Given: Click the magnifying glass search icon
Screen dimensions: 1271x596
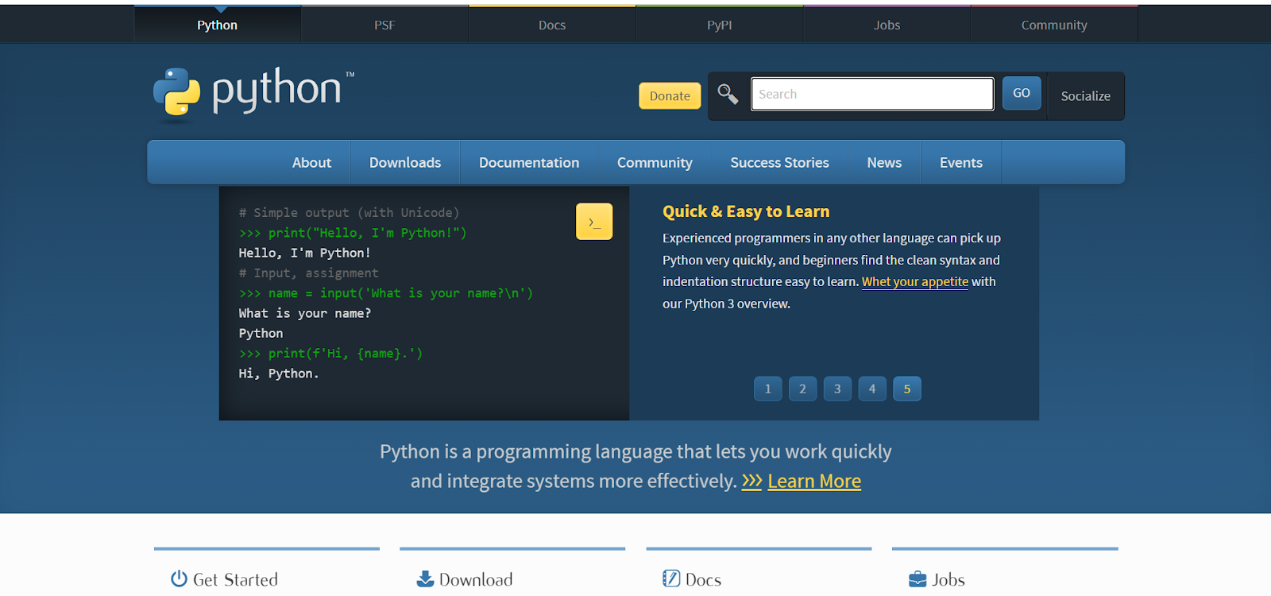Looking at the screenshot, I should (728, 94).
